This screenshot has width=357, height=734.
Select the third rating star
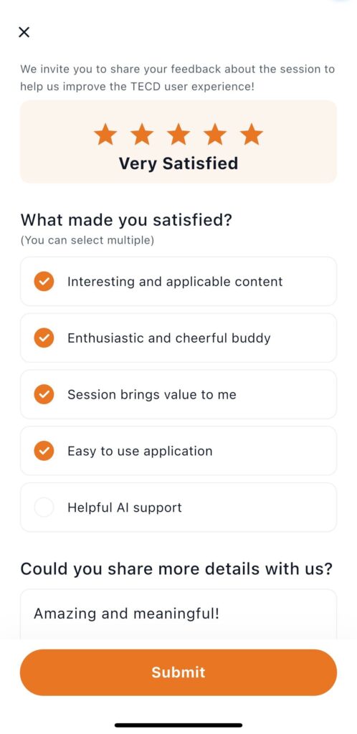pyautogui.click(x=178, y=134)
